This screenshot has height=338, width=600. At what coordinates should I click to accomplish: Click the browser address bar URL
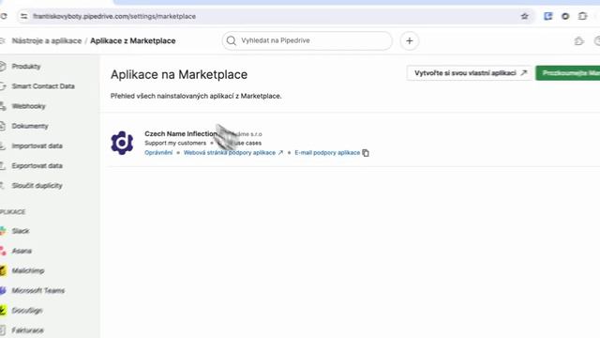[114, 17]
